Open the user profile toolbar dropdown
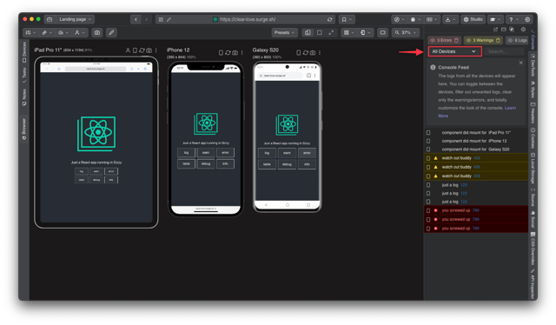This screenshot has height=325, width=556. point(79,33)
